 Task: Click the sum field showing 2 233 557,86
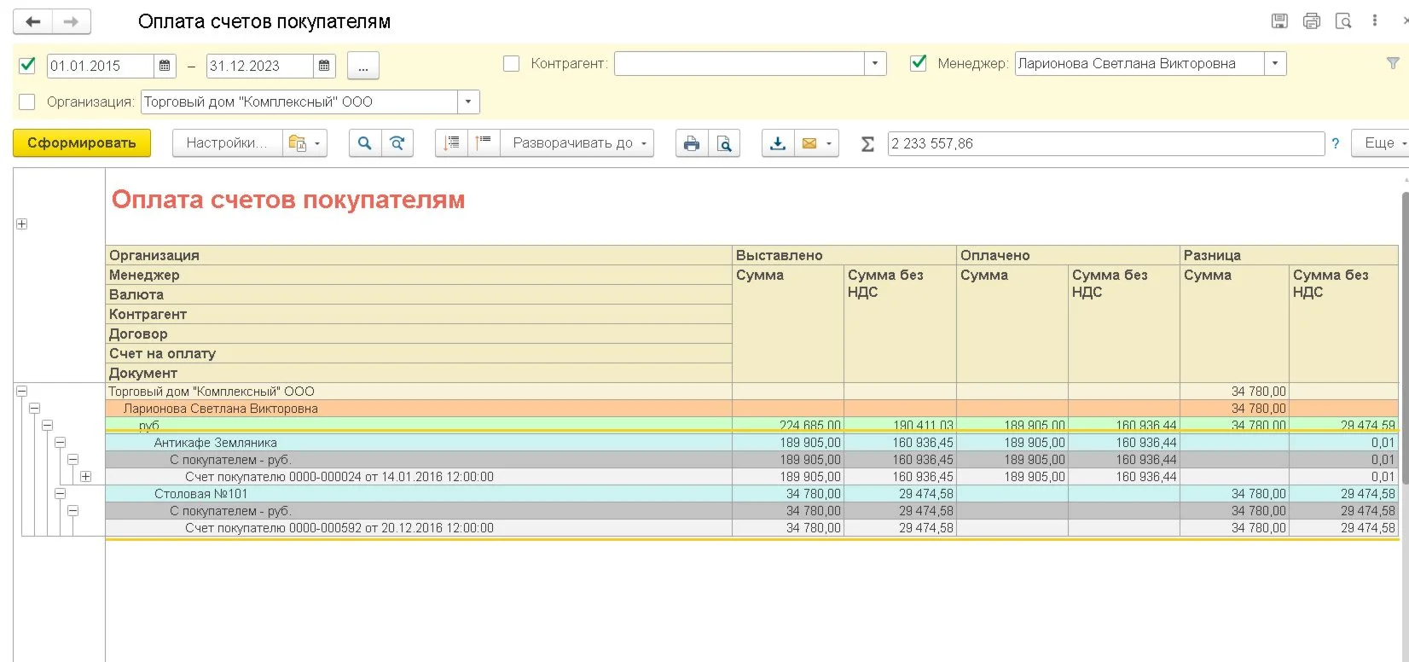pos(1105,143)
